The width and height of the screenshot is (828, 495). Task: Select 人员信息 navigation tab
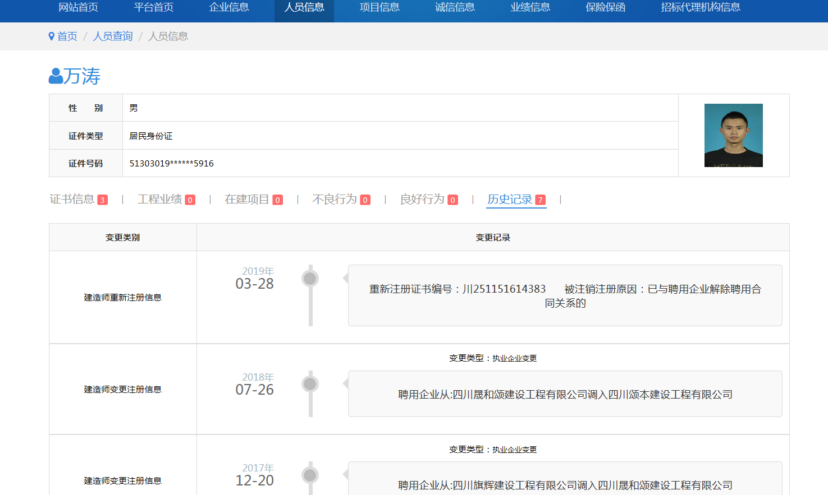click(304, 7)
